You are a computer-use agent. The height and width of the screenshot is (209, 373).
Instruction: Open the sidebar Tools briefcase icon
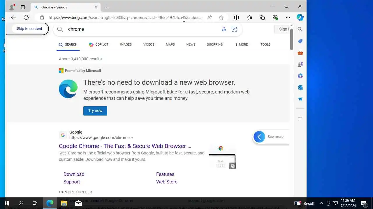click(x=300, y=53)
